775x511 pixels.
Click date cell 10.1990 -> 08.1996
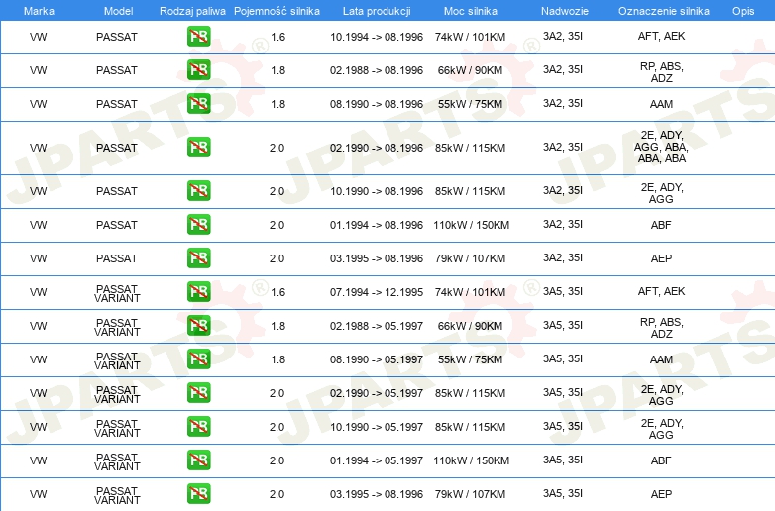(377, 190)
